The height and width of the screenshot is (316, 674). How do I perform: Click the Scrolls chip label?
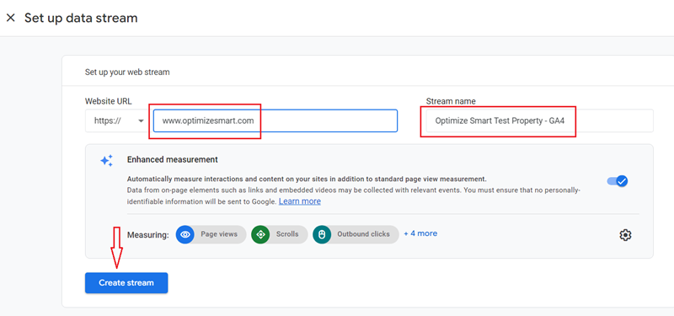point(287,234)
